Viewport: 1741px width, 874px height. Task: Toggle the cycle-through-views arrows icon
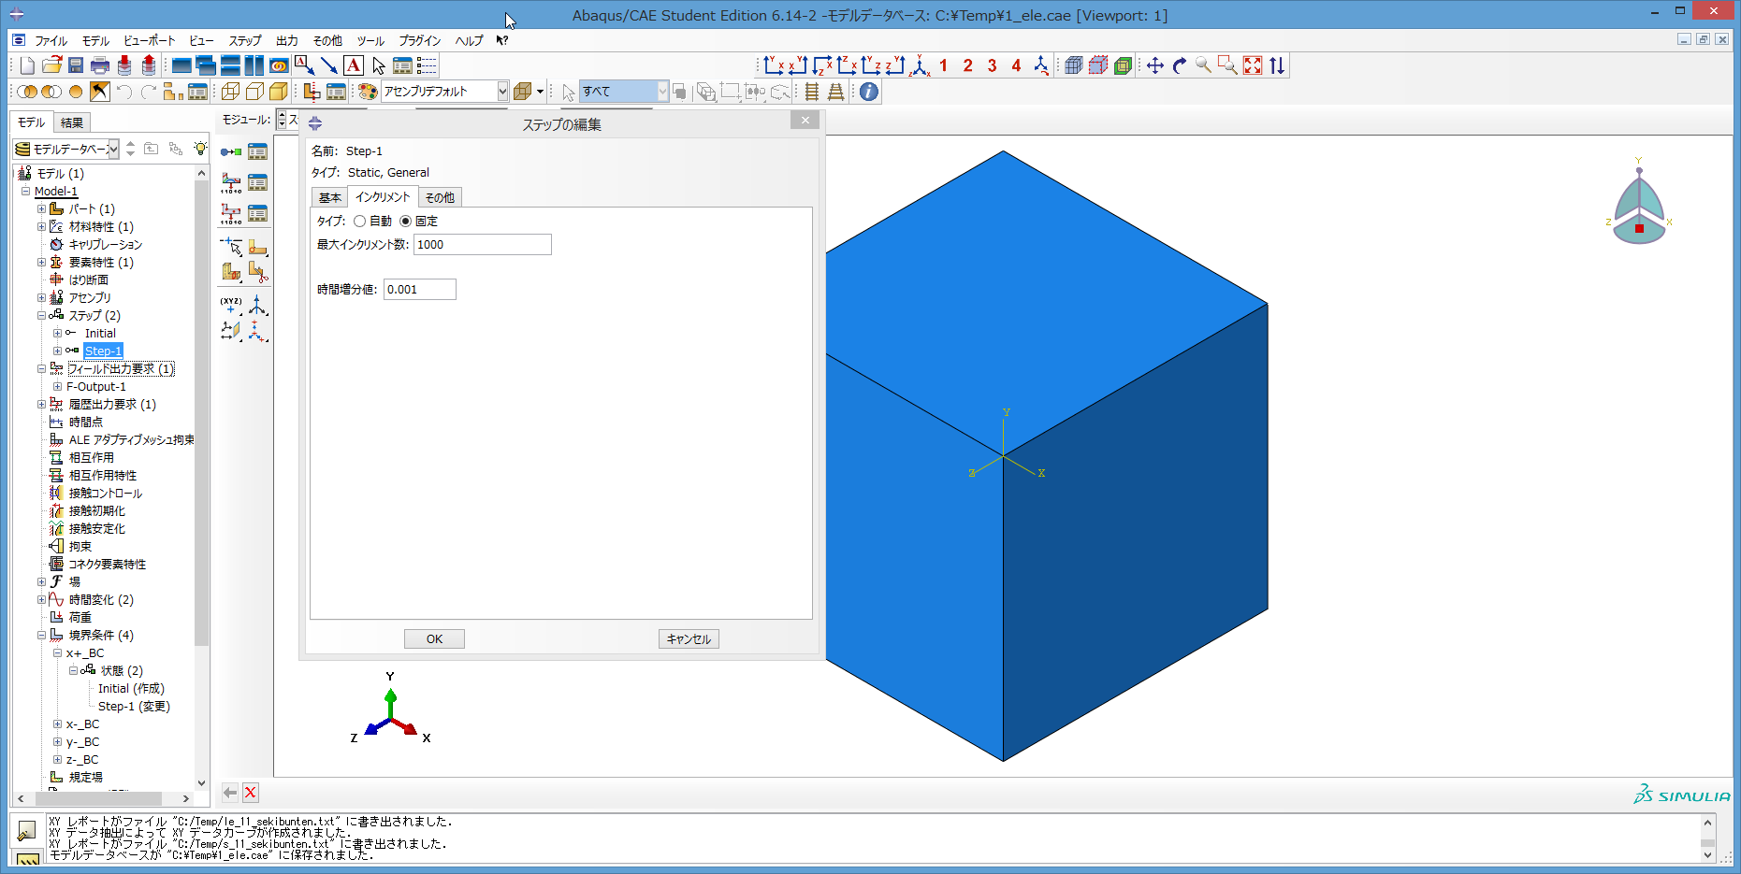point(1276,65)
